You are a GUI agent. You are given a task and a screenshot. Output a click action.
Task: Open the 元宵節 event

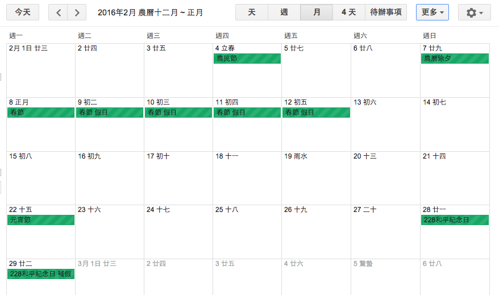tap(41, 220)
